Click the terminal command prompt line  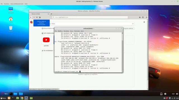[67, 72]
